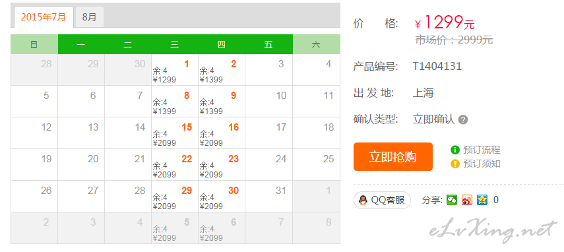Pick the July 9 departure date

[222, 102]
